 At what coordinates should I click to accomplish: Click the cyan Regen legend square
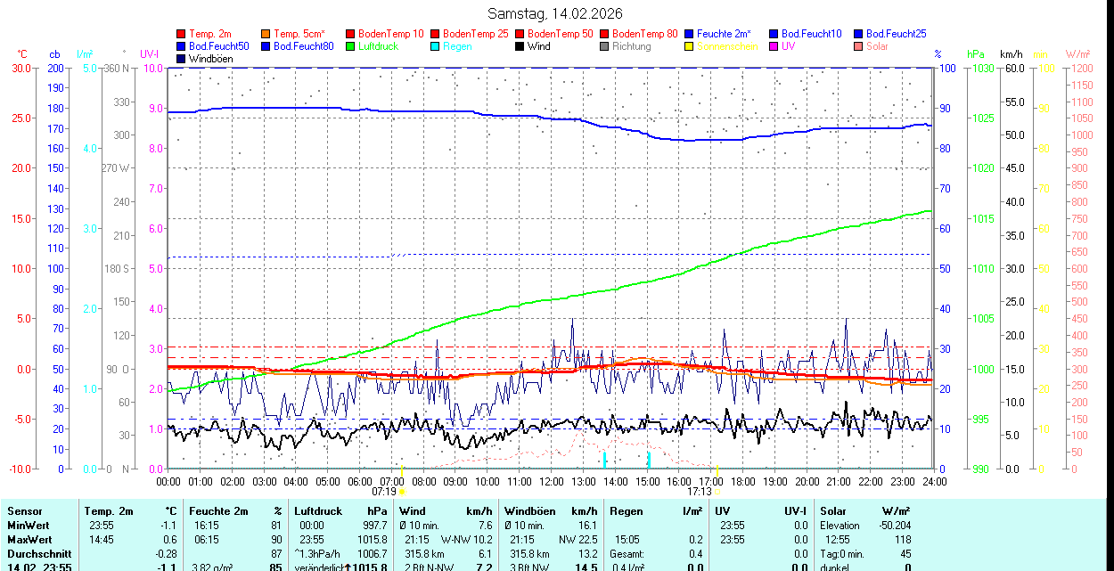(x=436, y=46)
